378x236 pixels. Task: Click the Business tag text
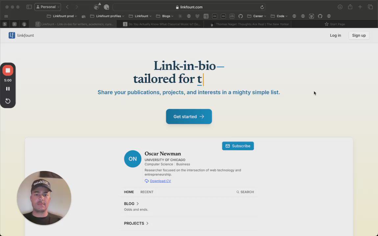point(183,164)
